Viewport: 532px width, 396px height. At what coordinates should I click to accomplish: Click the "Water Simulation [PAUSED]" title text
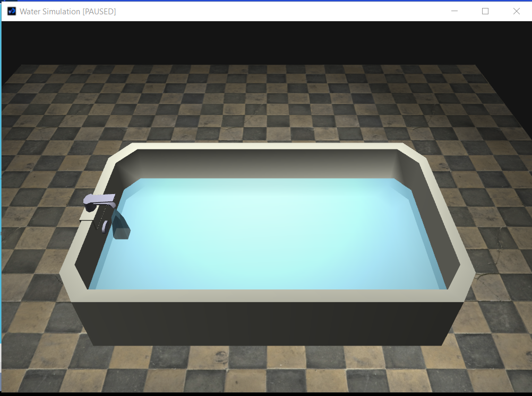coord(68,12)
